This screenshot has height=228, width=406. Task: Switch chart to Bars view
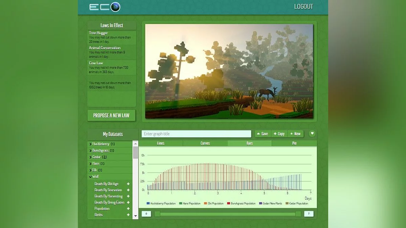(250, 143)
